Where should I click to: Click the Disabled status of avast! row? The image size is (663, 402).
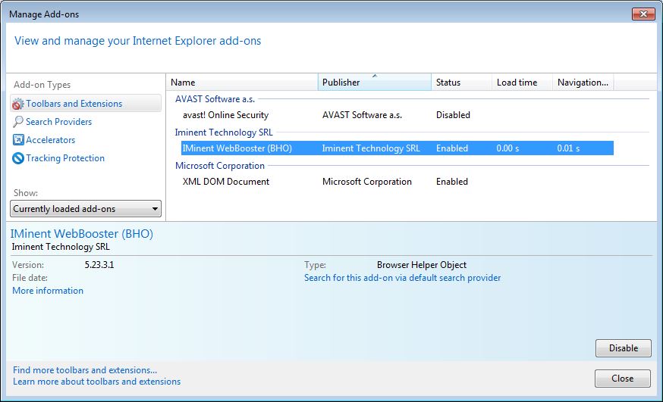click(453, 115)
